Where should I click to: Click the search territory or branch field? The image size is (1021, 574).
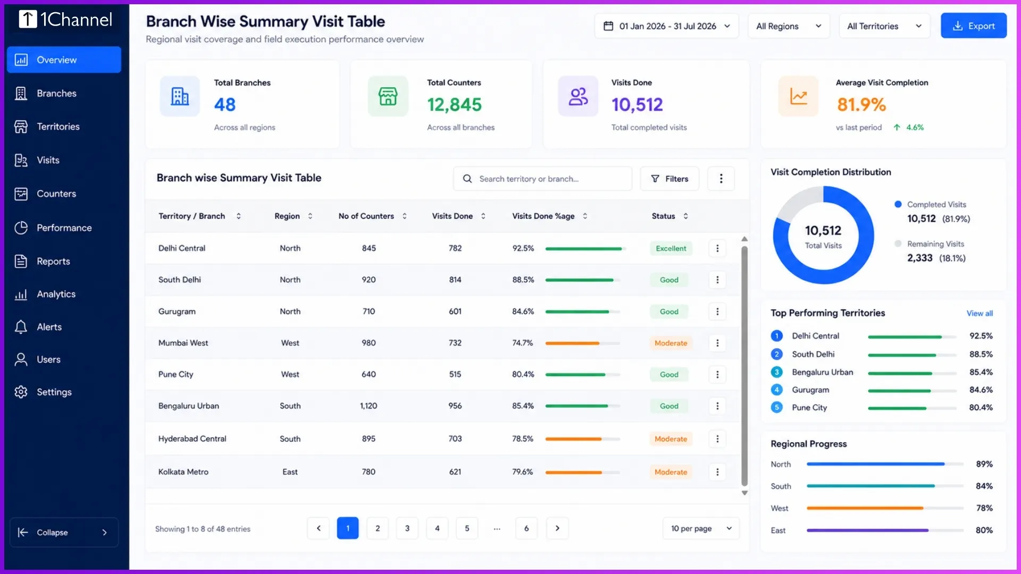pyautogui.click(x=542, y=179)
